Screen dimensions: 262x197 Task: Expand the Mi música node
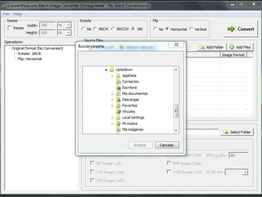coord(112,124)
